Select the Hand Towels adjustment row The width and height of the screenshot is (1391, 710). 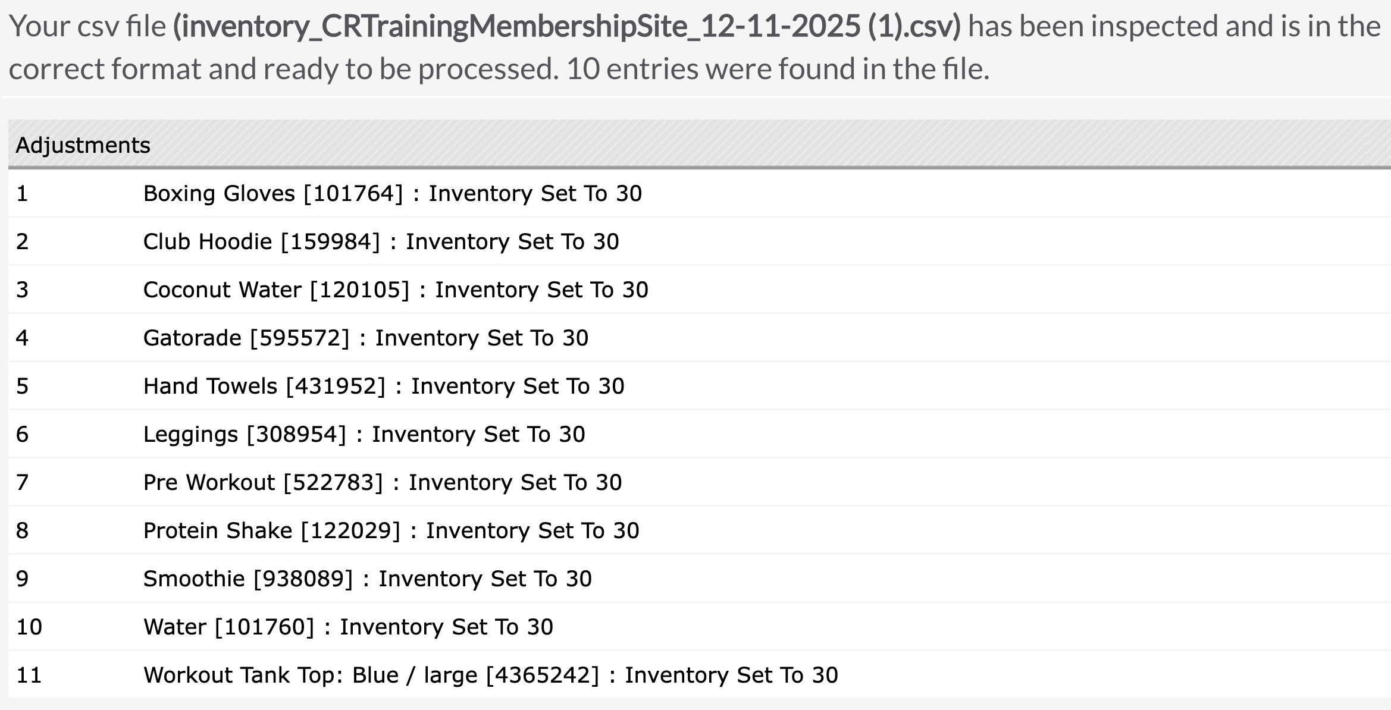click(699, 386)
